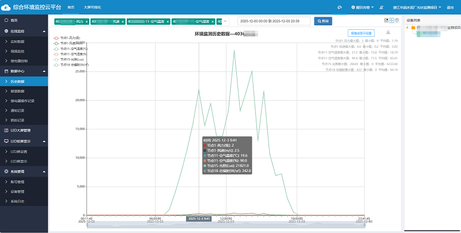461x233 pixels.
Task: Collapse the 系统管理 sidebar section
Action: coord(44,171)
